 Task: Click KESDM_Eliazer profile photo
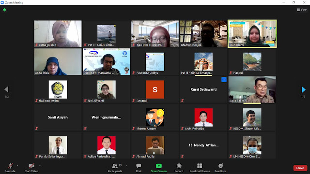(252, 117)
